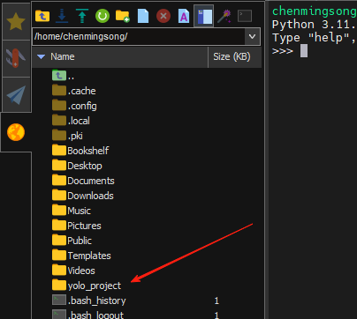The image size is (357, 319).
Task: Select the Music folder
Action: click(x=72, y=211)
